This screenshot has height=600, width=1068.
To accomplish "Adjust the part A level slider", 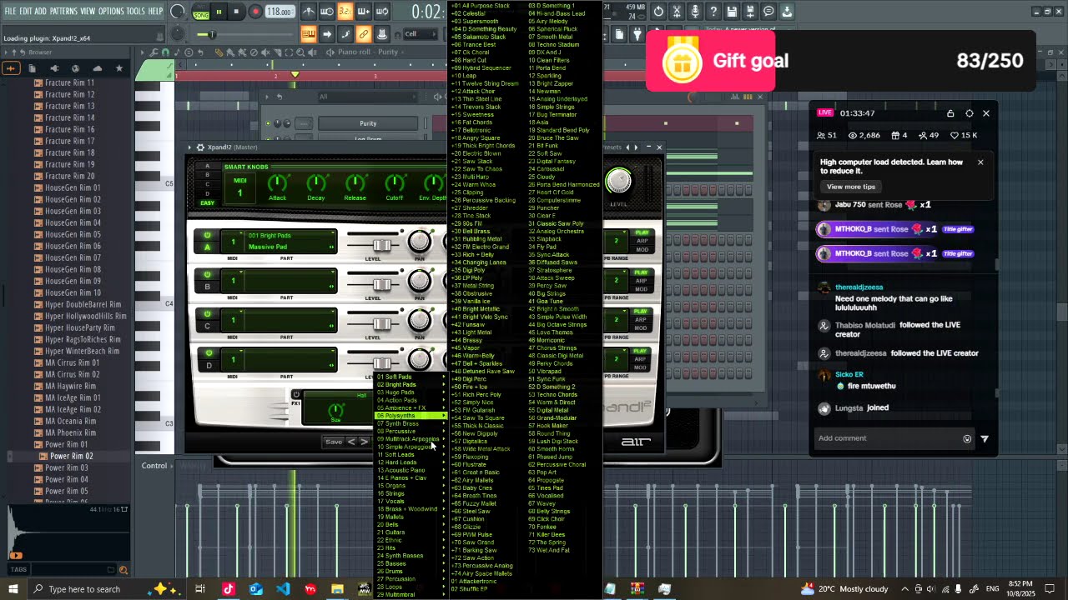I will 381,245.
